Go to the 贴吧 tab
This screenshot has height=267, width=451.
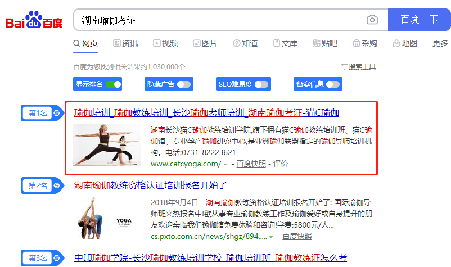(325, 43)
